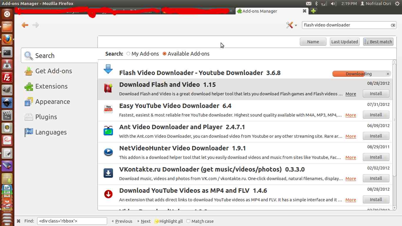The height and width of the screenshot is (226, 402).
Task: Click the Download Flash and Video red icon
Action: (108, 88)
